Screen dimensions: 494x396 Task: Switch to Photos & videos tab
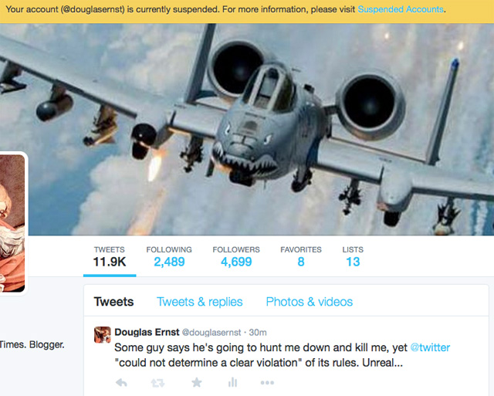tap(310, 302)
